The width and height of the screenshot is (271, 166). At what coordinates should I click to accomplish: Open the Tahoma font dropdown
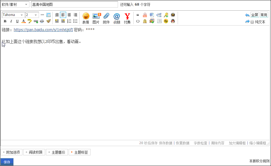coord(13,15)
